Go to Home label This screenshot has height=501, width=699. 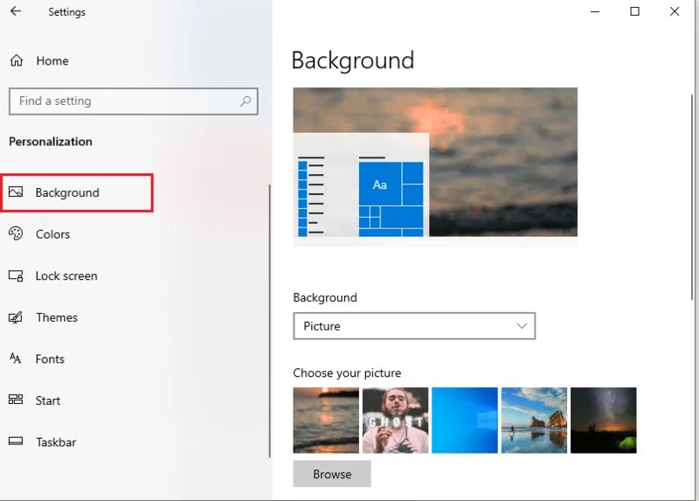click(52, 60)
